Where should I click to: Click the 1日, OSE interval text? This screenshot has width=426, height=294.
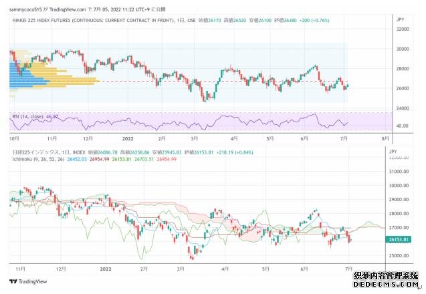pyautogui.click(x=186, y=20)
